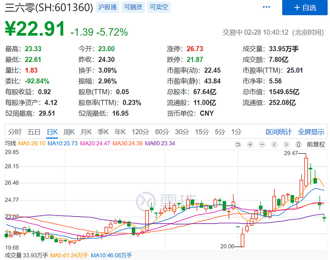
Task: Select the 周K chart tab
Action: pos(69,132)
